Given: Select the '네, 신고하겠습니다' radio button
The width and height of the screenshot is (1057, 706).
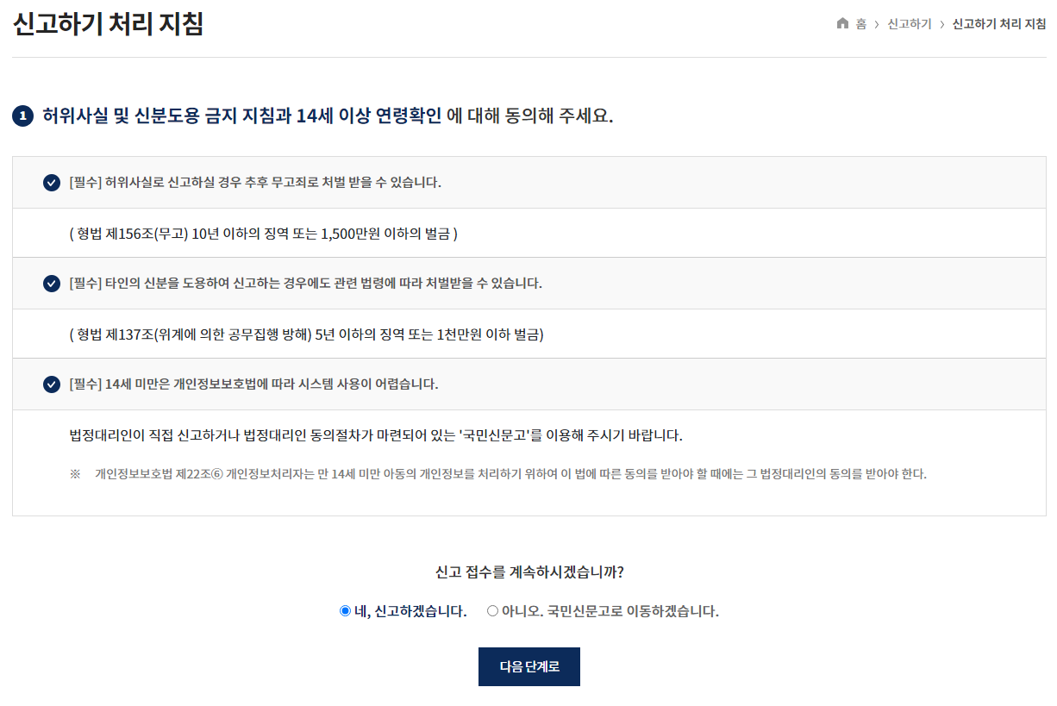Looking at the screenshot, I should (x=344, y=611).
